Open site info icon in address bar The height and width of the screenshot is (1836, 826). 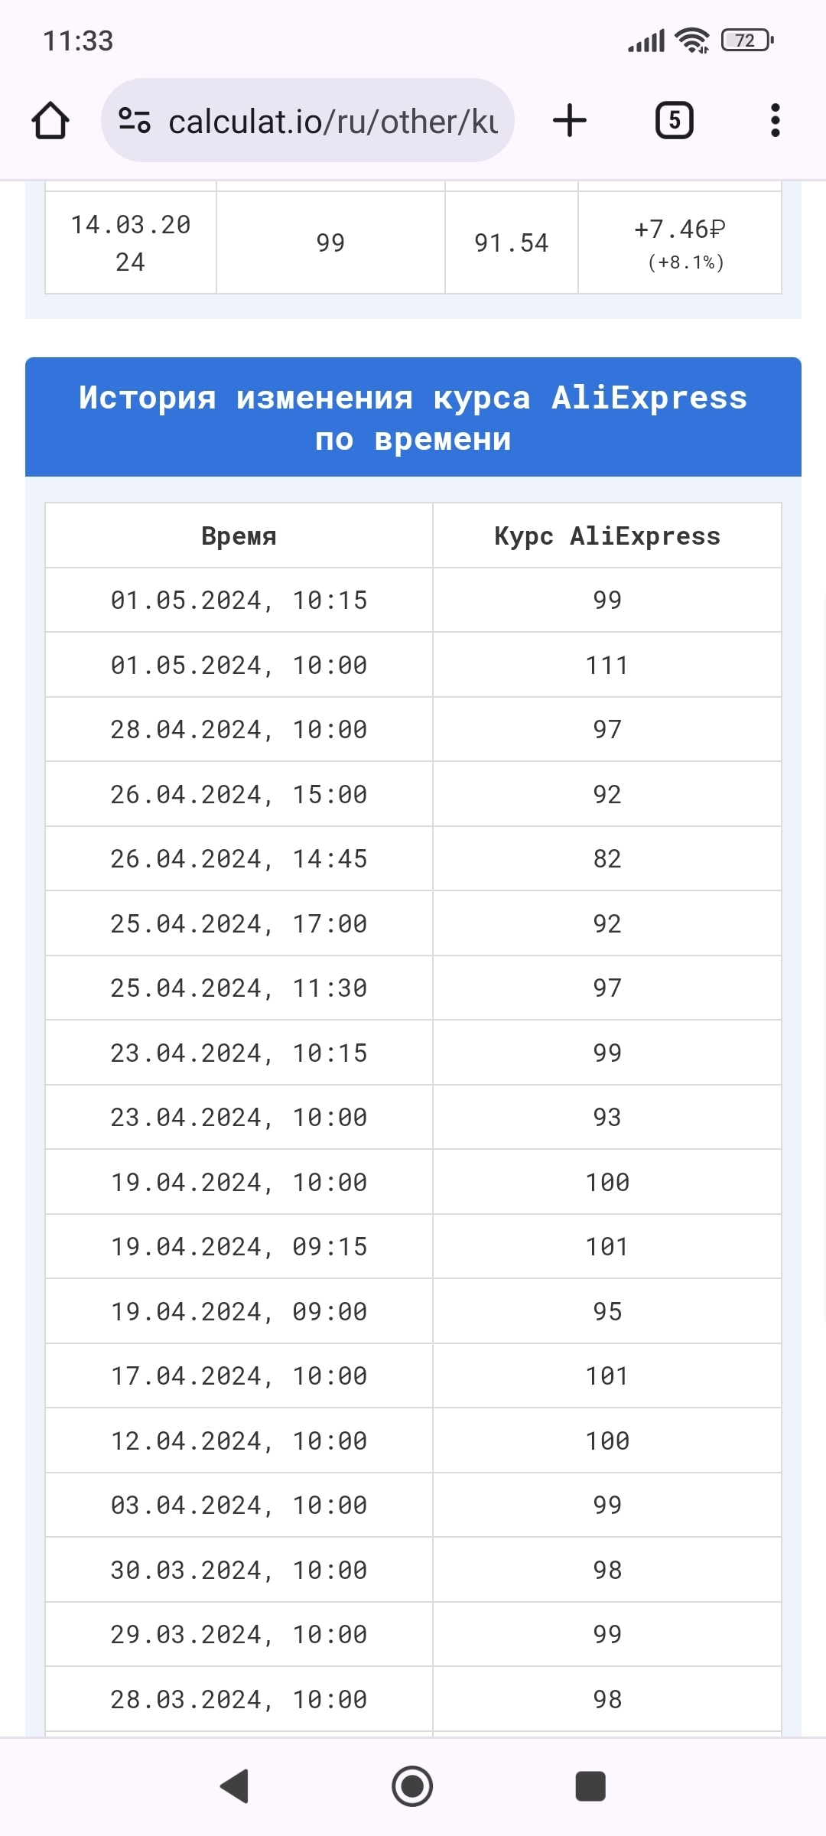[135, 121]
